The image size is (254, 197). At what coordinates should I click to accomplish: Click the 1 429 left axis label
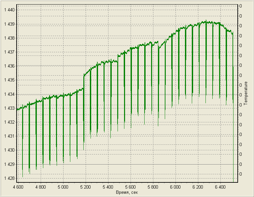click(9, 164)
